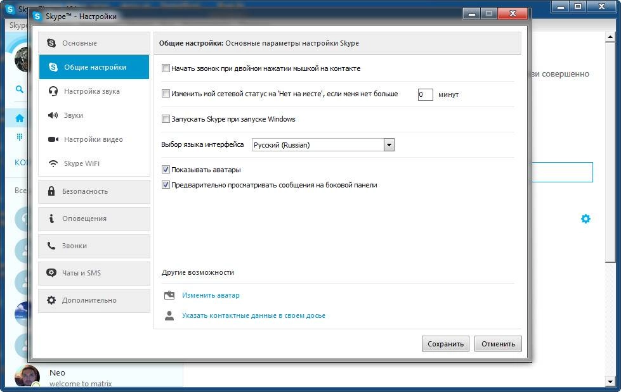Select Общие настройки in the sidebar

pos(94,67)
